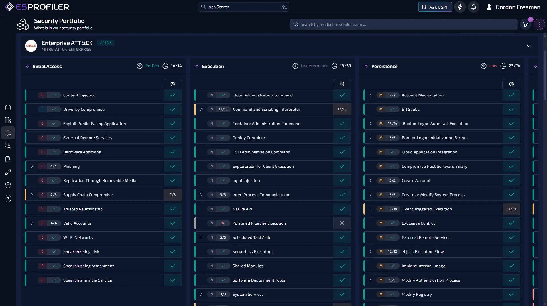Click the Execution coverage pie icon

(x=334, y=66)
